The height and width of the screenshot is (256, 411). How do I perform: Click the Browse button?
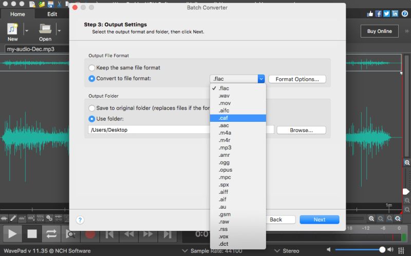tap(301, 130)
